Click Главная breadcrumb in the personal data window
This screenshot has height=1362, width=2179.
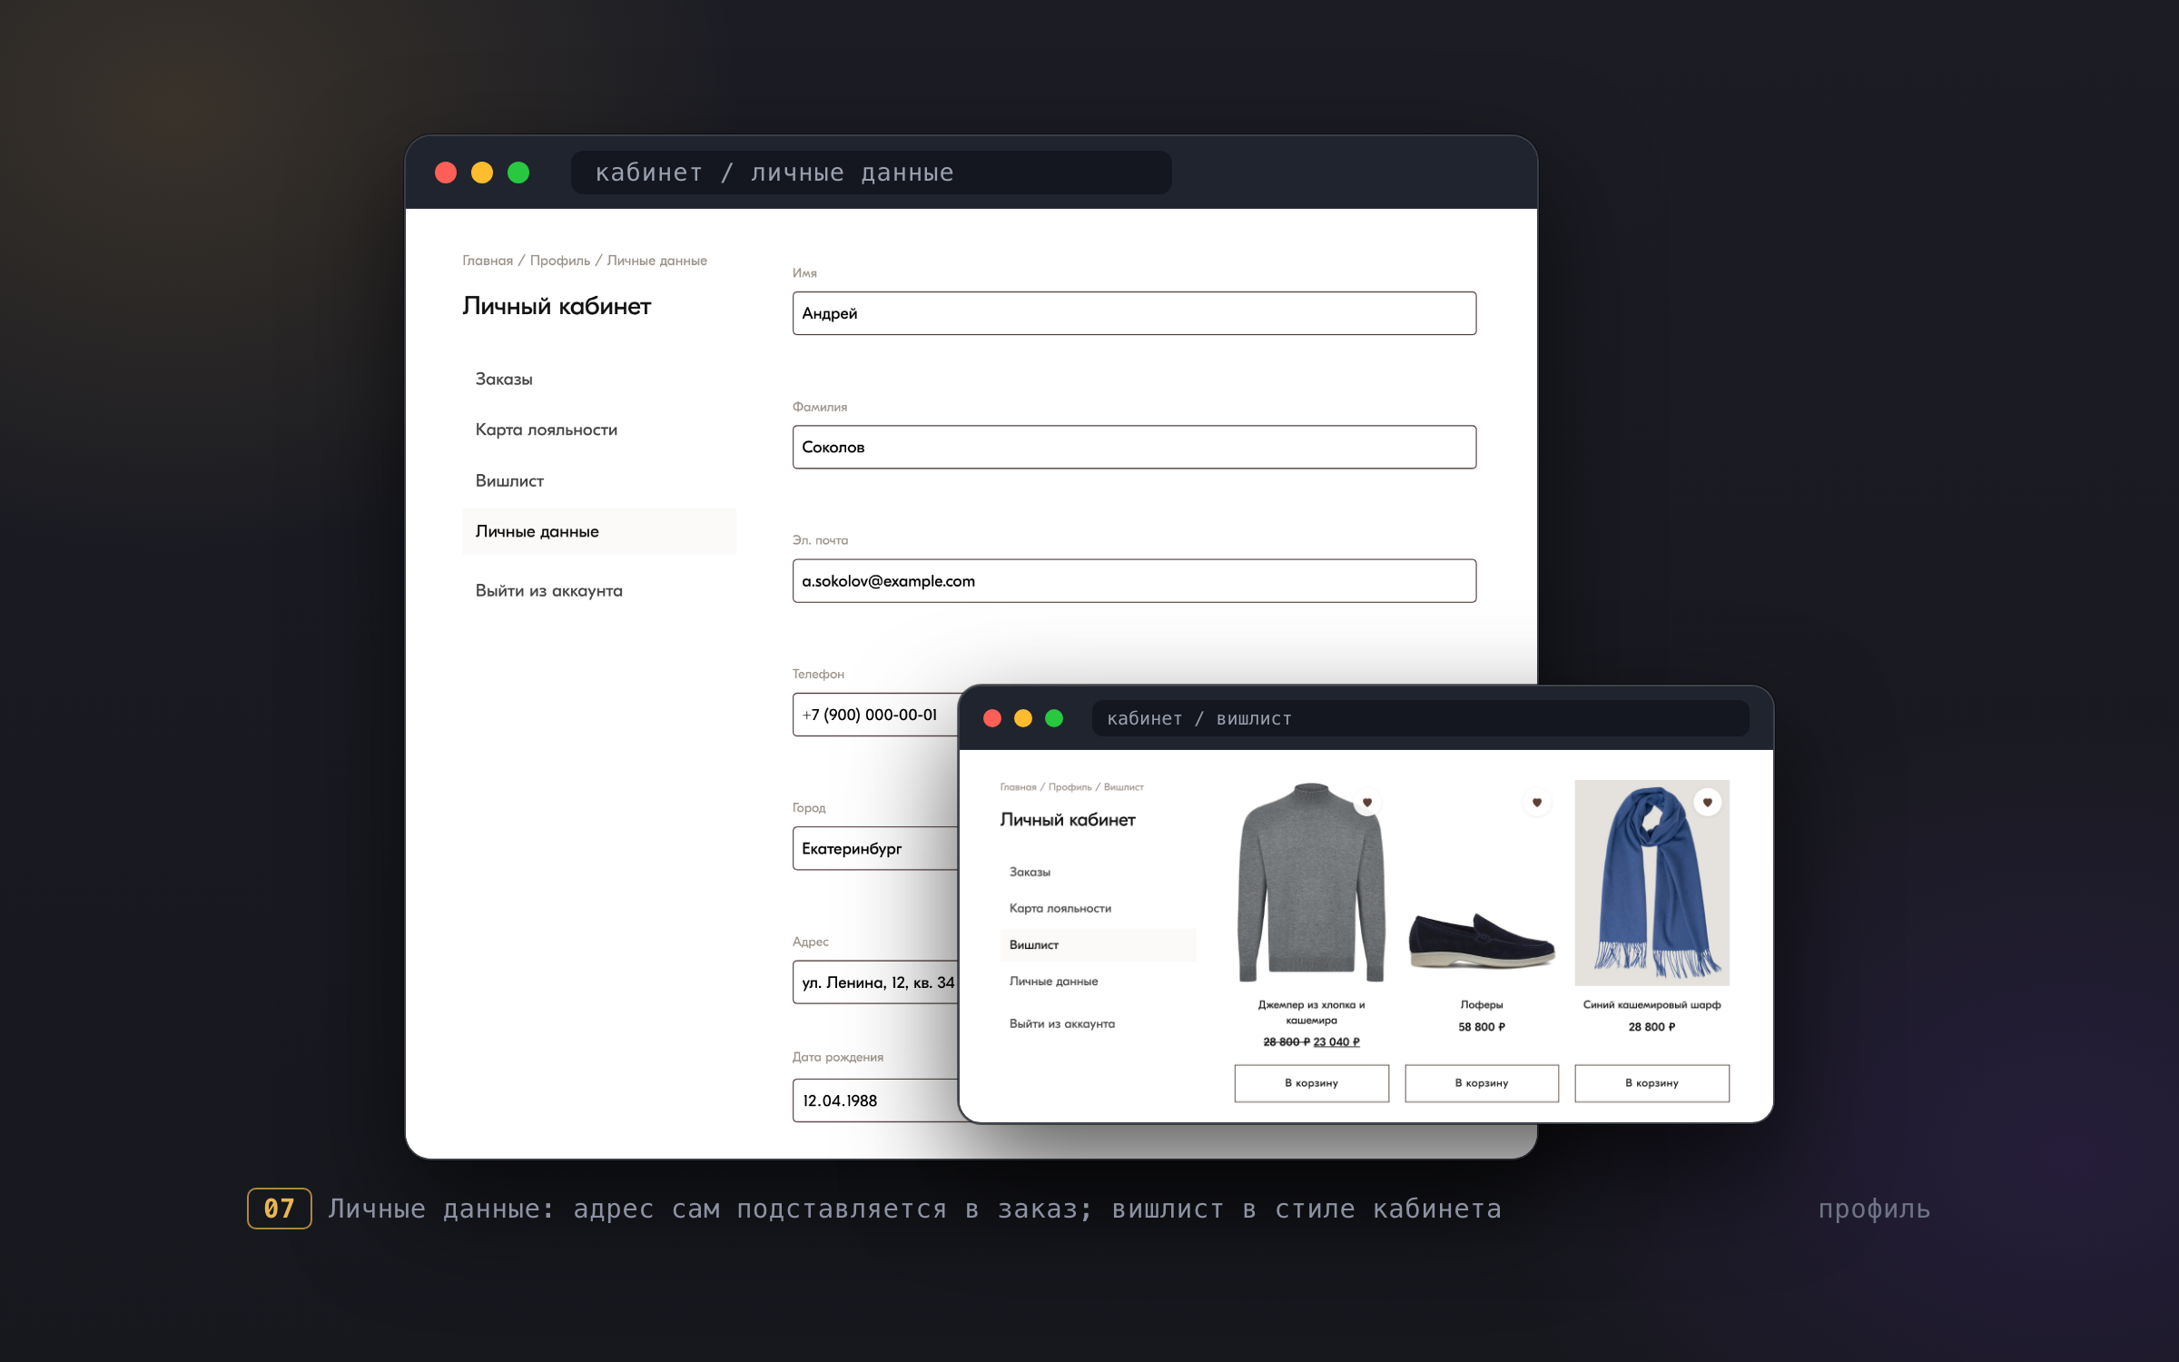coord(488,261)
